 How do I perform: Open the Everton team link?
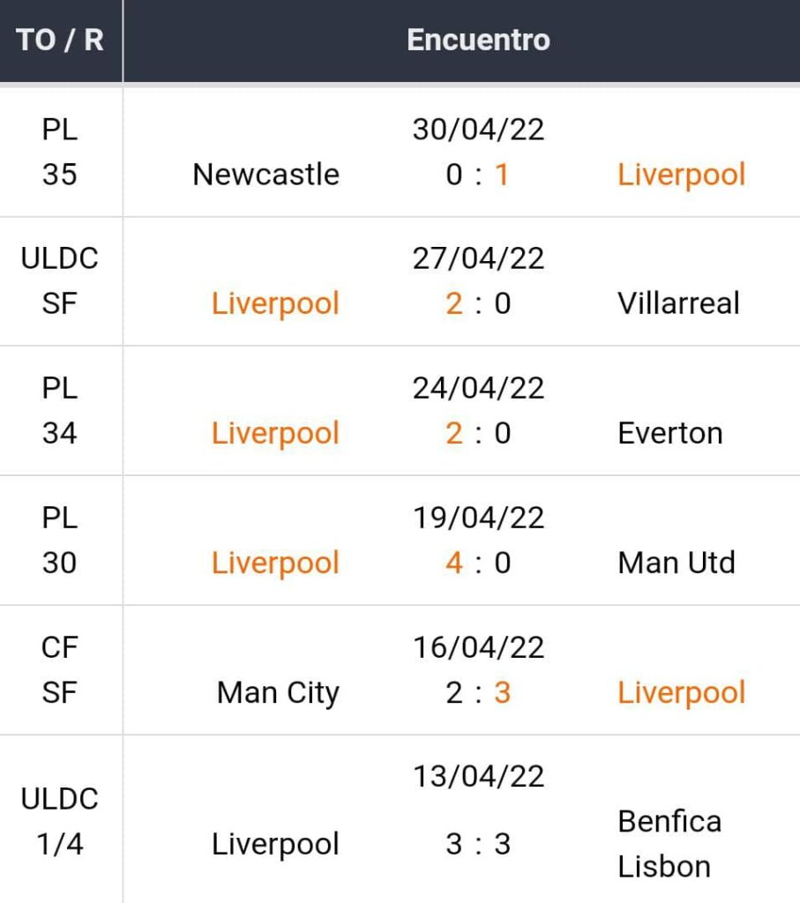click(x=669, y=433)
